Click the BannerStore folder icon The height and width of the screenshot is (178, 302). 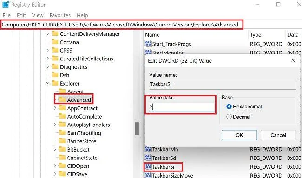[x=62, y=141]
